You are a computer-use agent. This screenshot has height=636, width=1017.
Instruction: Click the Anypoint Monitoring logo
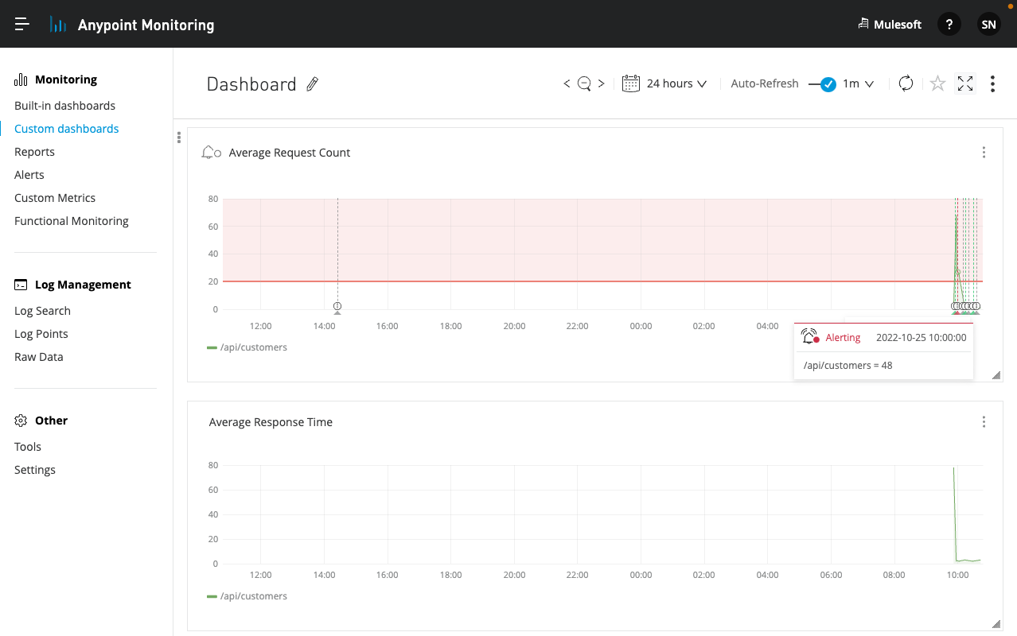coord(57,24)
